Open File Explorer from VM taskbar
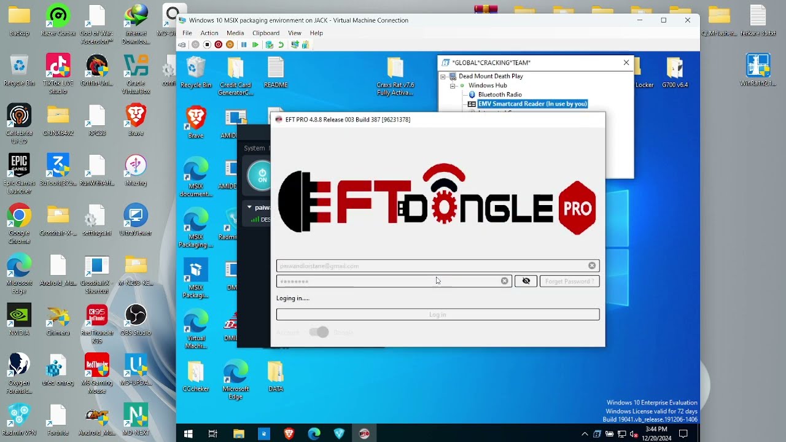This screenshot has width=786, height=442. tap(239, 434)
